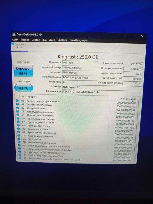Image resolution: width=153 pixels, height=204 pixels.
Task: Open the Справка menu
Action: [x=62, y=40]
